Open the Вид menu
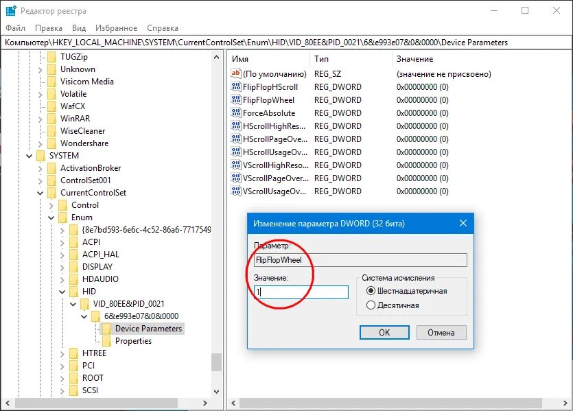This screenshot has width=573, height=411. pyautogui.click(x=79, y=28)
